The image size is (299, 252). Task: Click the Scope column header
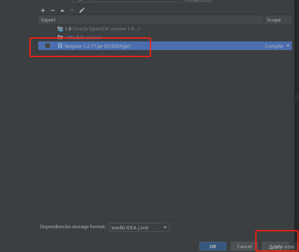click(x=274, y=20)
